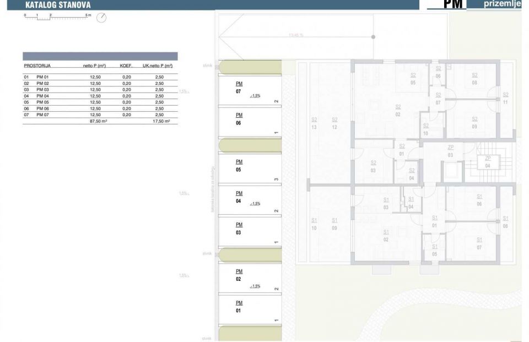Select the staircase symbol labeled ZP 04

pyautogui.click(x=487, y=162)
